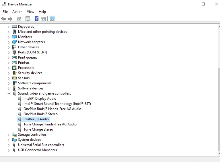This screenshot has height=162, width=220.
Task: Click the blue Help question mark icon
Action: pyautogui.click(x=36, y=19)
